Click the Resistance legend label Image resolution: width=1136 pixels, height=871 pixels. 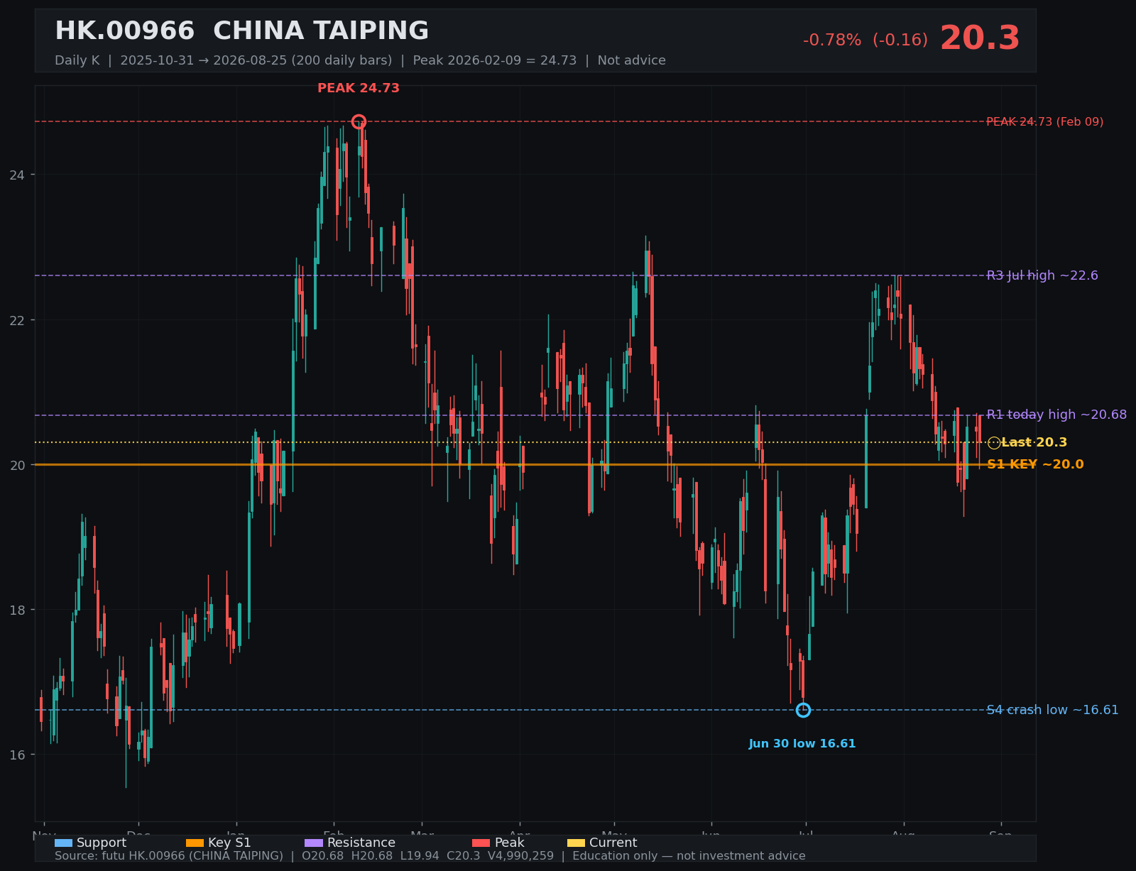click(x=361, y=843)
